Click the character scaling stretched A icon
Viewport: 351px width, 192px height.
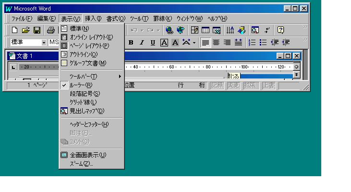click(186, 43)
